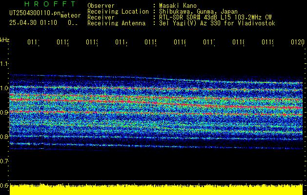Select observer name Masaki Kano
Screen dimensions: 307x195
(x=178, y=6)
